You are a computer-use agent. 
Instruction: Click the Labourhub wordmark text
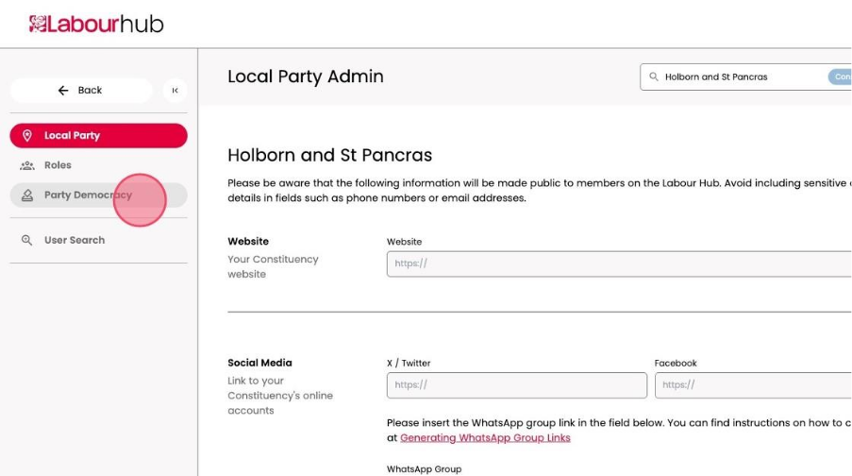[106, 24]
